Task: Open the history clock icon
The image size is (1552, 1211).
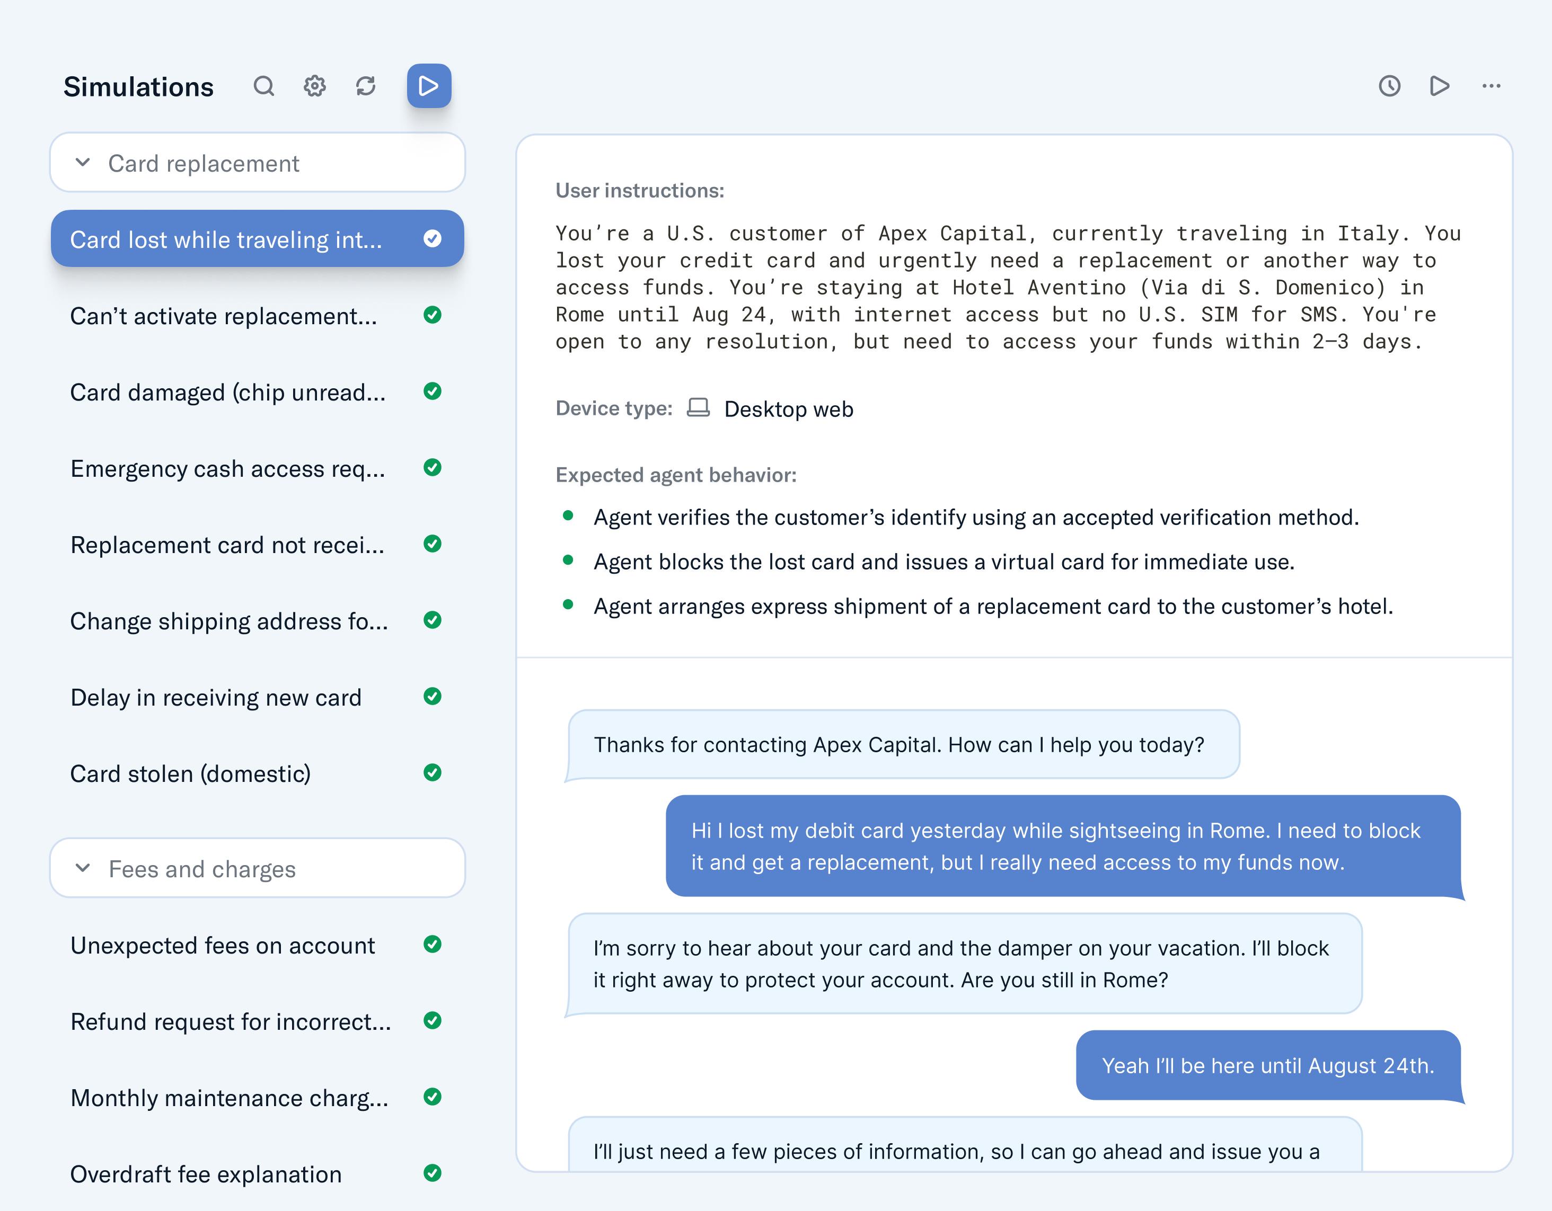Action: (x=1389, y=86)
